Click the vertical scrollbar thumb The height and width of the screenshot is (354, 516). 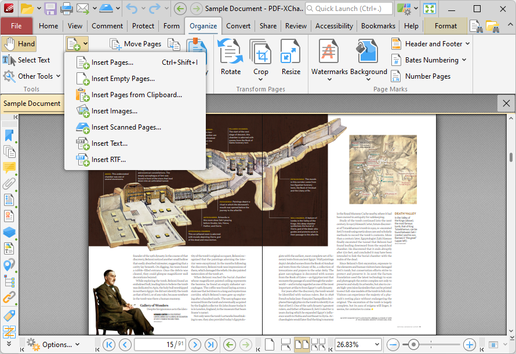pyautogui.click(x=511, y=157)
